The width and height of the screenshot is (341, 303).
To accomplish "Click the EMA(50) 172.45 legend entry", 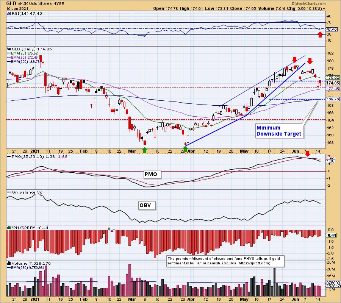I will click(x=22, y=58).
